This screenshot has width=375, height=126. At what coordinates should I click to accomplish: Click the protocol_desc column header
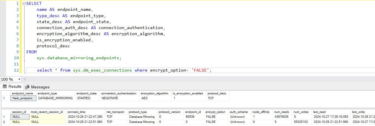218,93
